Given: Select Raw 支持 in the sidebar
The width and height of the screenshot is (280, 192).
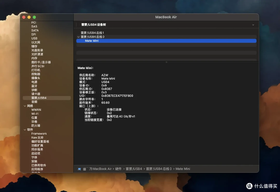Looking at the screenshot, I should click(x=37, y=138).
